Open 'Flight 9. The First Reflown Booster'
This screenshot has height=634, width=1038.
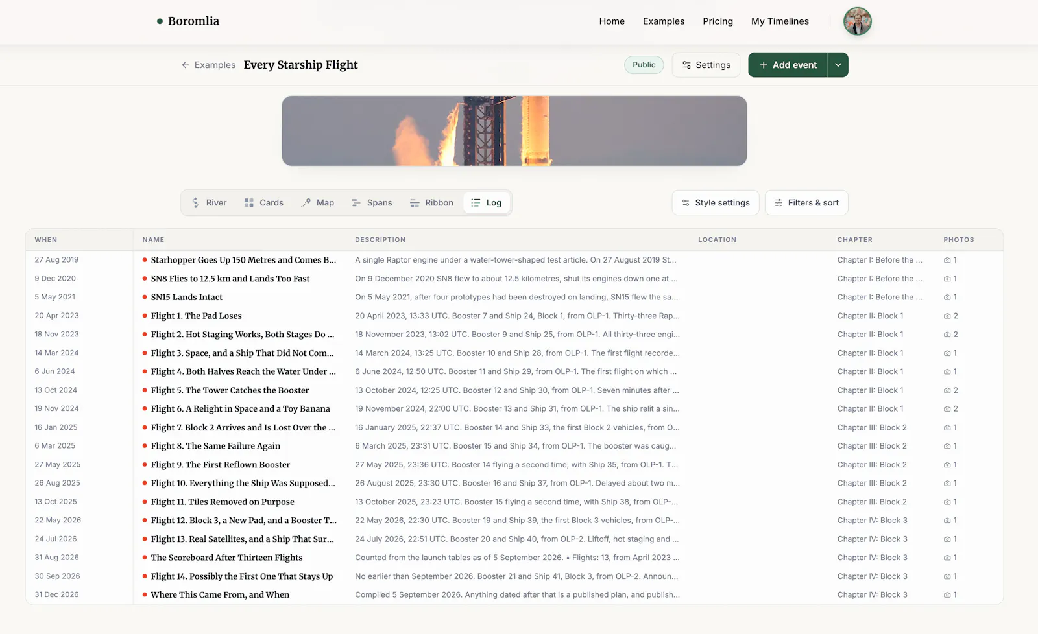(x=221, y=465)
